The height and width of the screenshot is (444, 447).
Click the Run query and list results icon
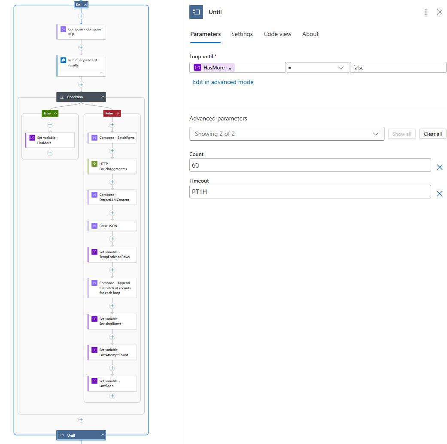tap(64, 60)
